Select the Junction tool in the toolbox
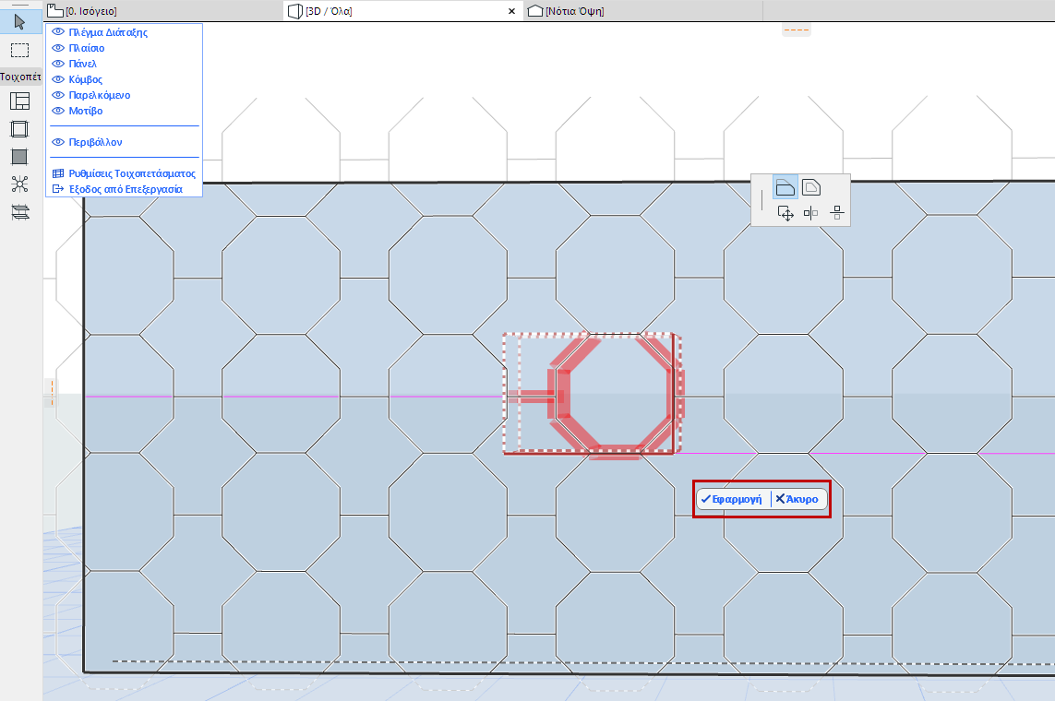This screenshot has height=701, width=1055. [x=18, y=184]
